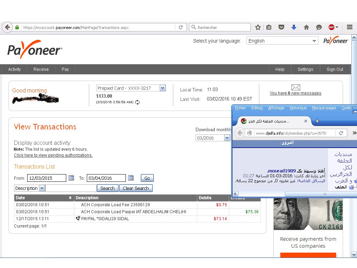Show more toolbar items via double chevron
Image resolution: width=357 pixels, height=268 pixels.
point(354,133)
